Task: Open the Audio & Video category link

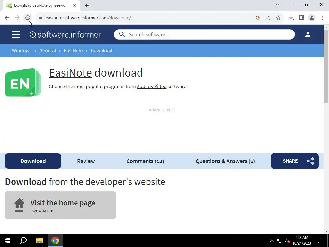Action: (x=152, y=86)
